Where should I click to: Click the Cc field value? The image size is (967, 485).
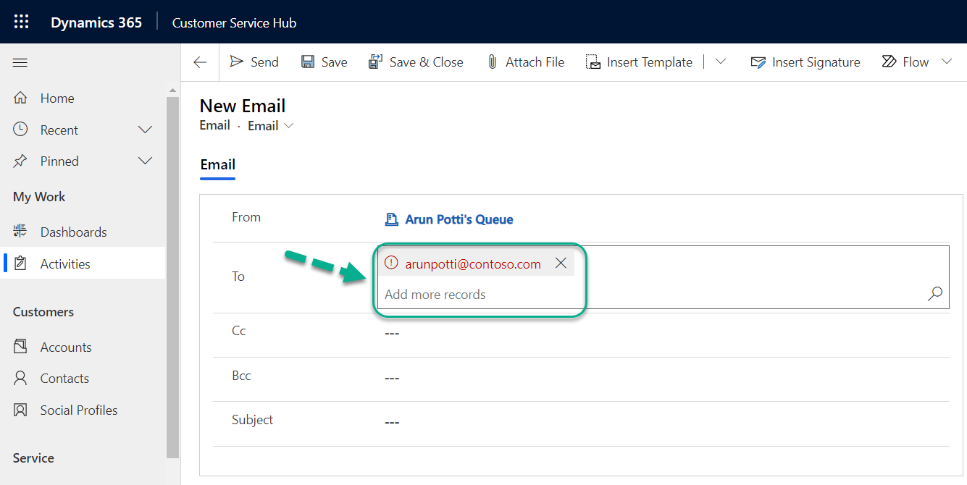pos(392,333)
